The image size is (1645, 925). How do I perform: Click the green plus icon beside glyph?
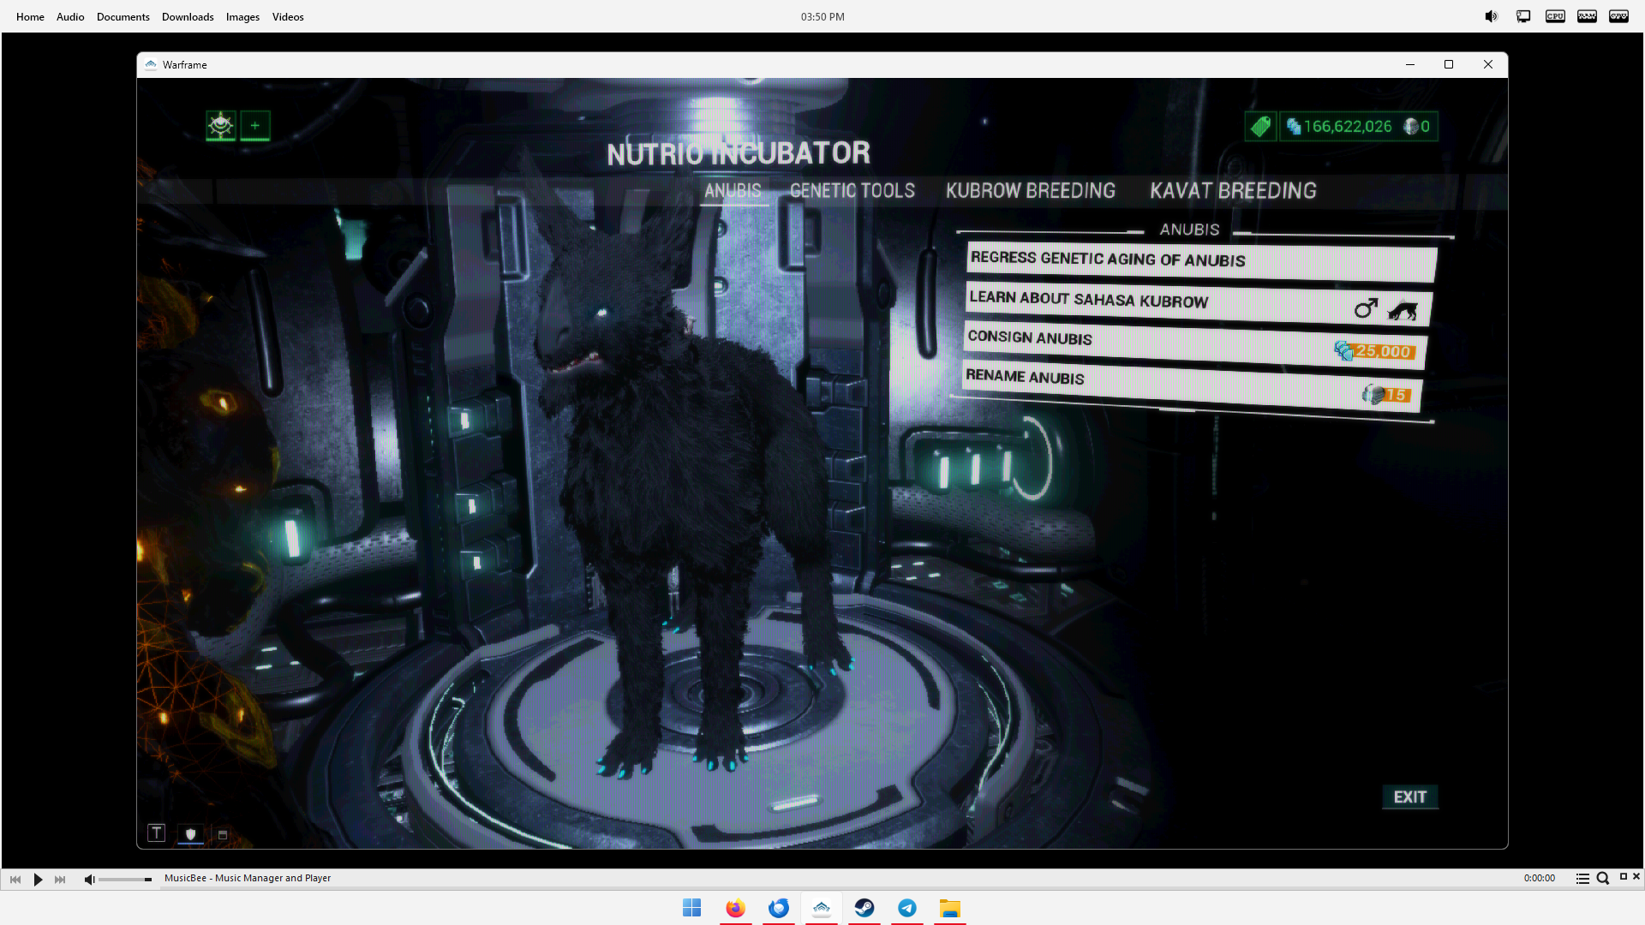(x=255, y=125)
